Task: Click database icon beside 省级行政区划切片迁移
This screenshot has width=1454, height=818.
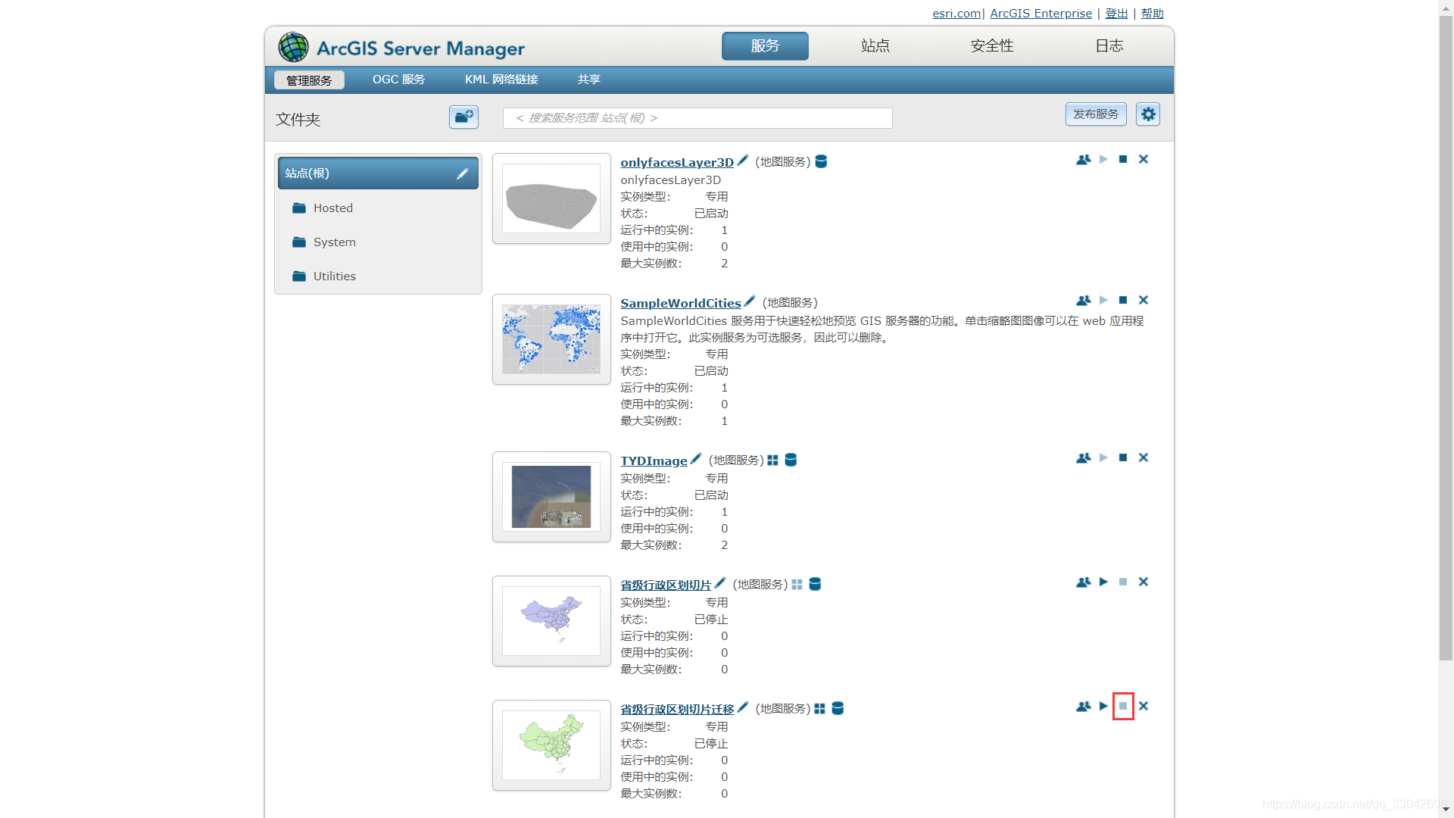Action: [838, 708]
